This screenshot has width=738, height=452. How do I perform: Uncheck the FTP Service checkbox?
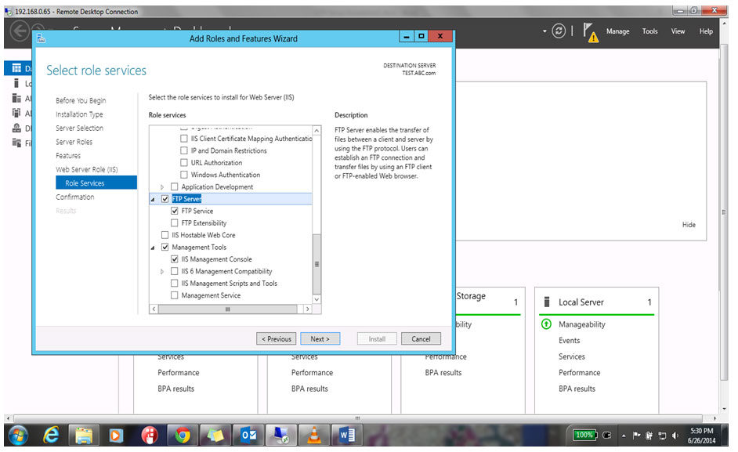(175, 211)
